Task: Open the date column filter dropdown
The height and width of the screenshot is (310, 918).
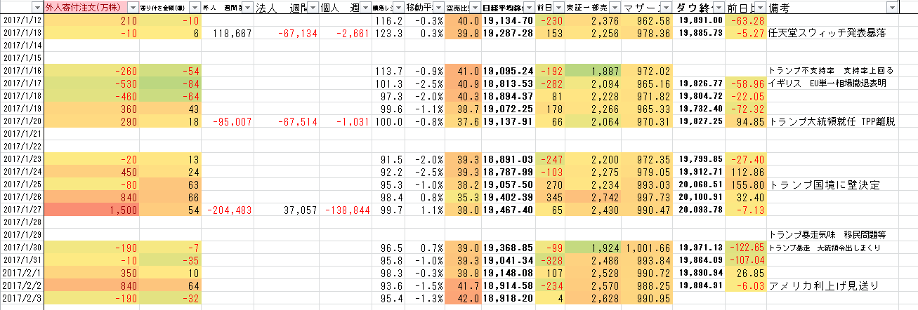Action: point(37,7)
